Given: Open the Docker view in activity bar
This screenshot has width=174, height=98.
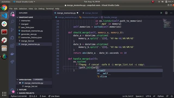Looking at the screenshot, I should tap(12, 54).
